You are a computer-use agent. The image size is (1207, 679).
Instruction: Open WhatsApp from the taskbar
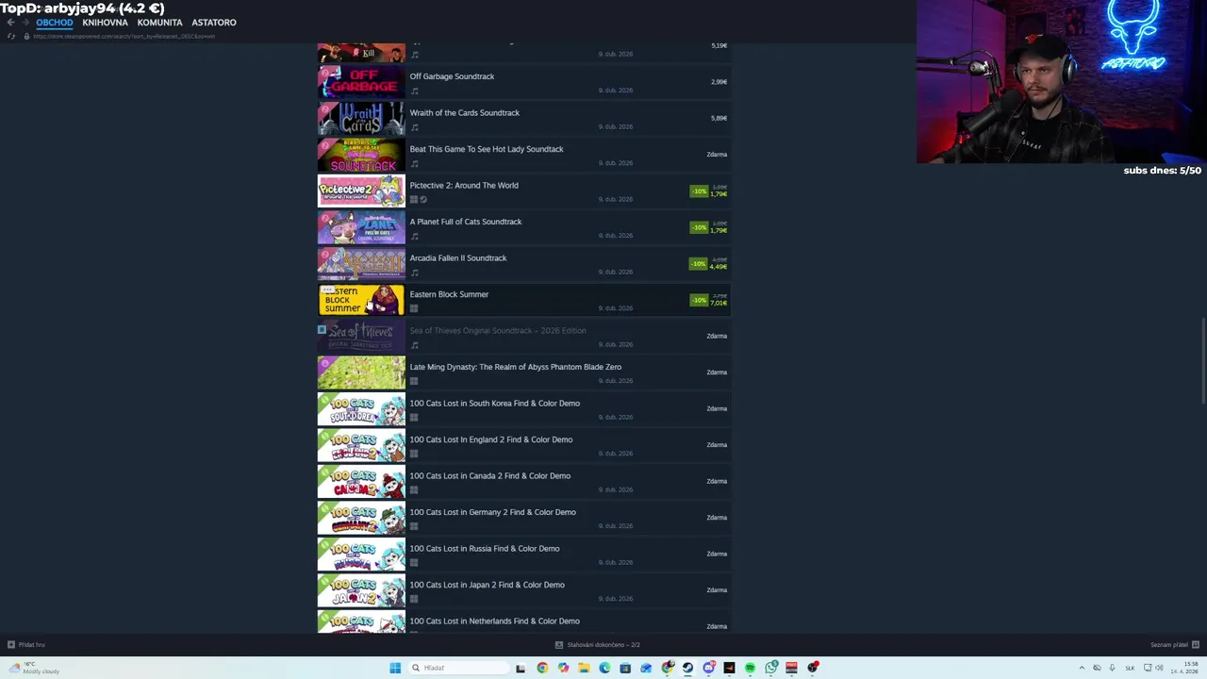point(771,668)
